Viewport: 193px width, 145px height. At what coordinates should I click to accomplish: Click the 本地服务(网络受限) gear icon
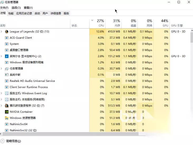(x=7, y=99)
